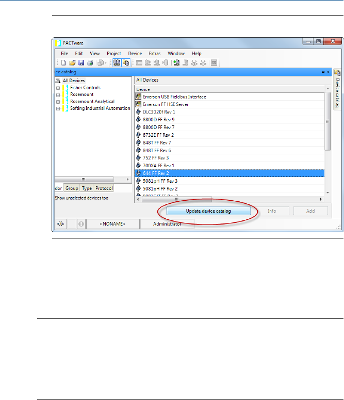Open the window-cascade toolbar dropdown

pyautogui.click(x=102, y=63)
